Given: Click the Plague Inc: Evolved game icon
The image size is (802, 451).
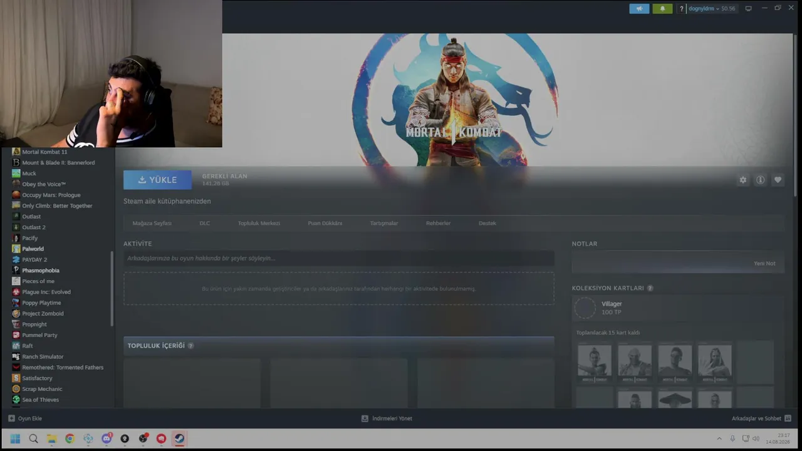Looking at the screenshot, I should (x=16, y=292).
